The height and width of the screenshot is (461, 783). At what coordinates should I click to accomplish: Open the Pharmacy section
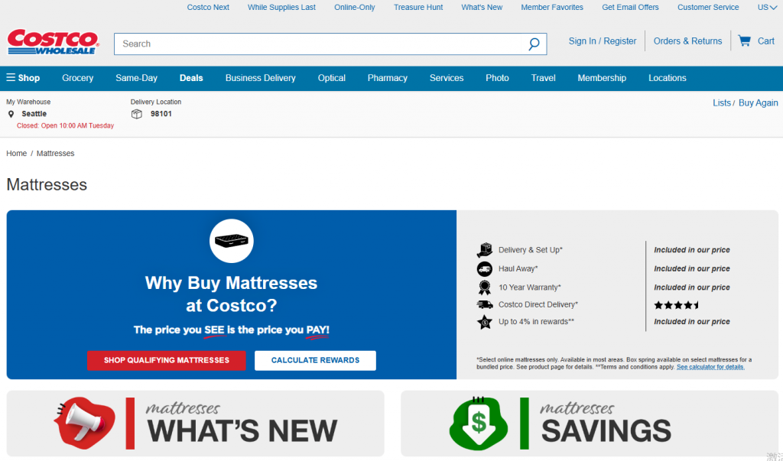click(x=388, y=78)
